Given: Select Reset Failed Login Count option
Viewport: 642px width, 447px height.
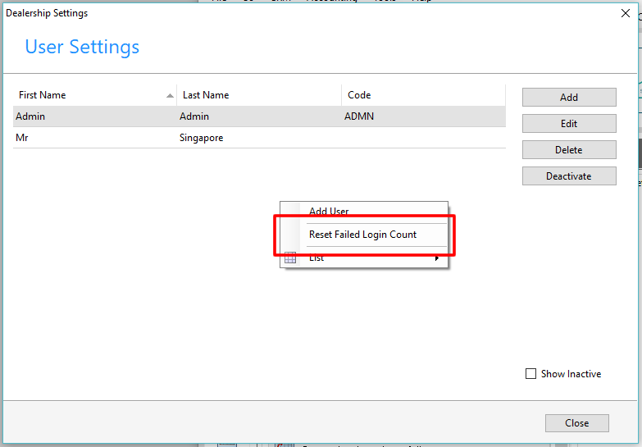Looking at the screenshot, I should point(362,235).
